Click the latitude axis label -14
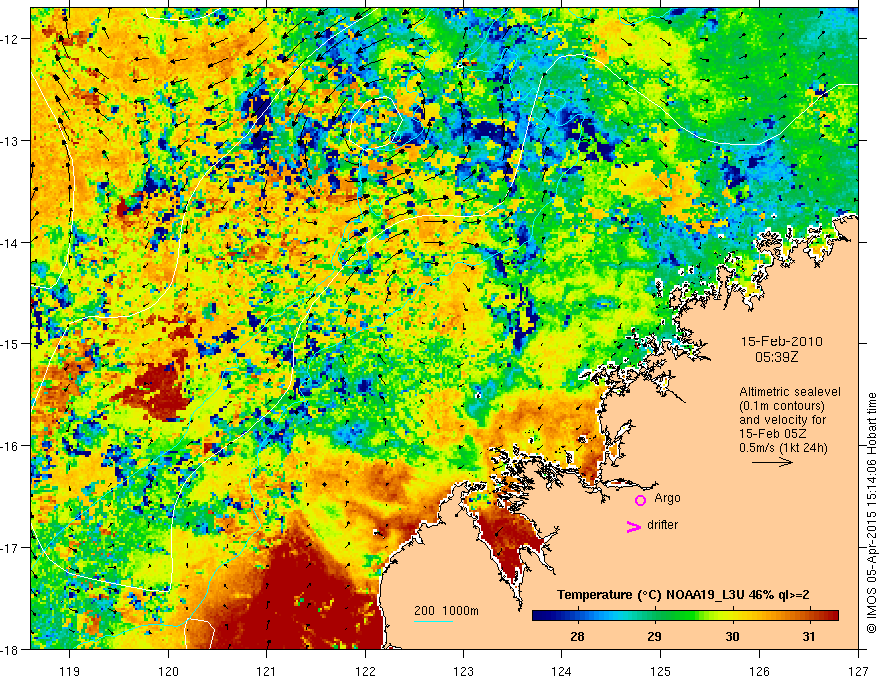Screen dimensions: 879x679 point(10,243)
